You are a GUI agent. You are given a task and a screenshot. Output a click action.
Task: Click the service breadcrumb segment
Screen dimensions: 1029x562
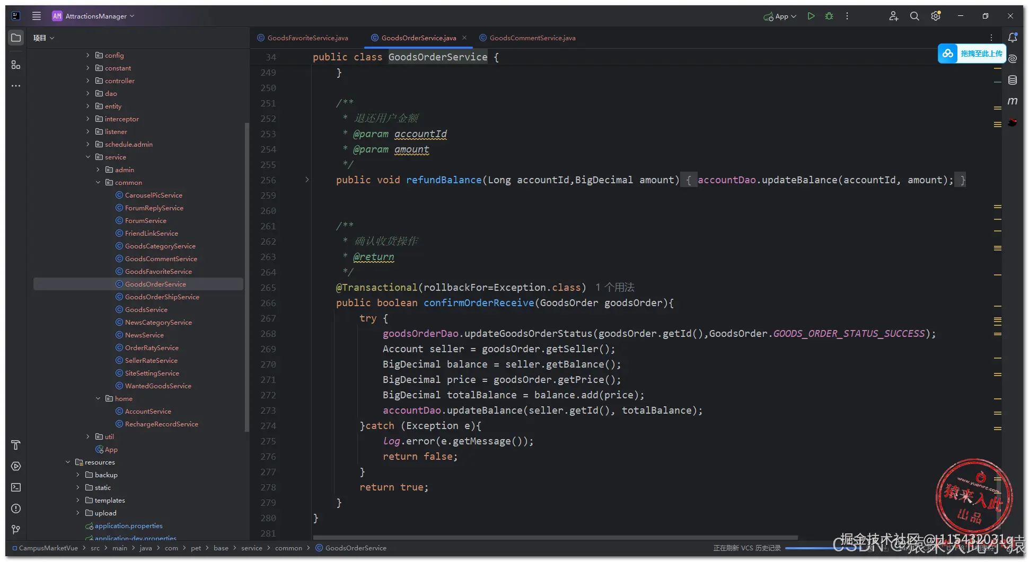[252, 548]
